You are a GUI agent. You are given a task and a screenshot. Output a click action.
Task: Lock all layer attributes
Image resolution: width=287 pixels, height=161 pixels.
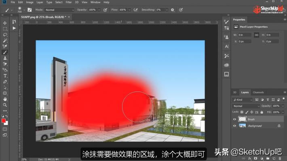point(262,112)
